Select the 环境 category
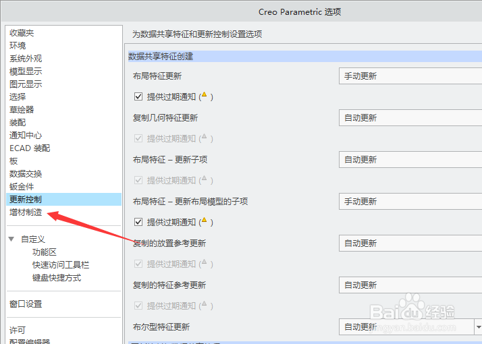 pyautogui.click(x=18, y=45)
